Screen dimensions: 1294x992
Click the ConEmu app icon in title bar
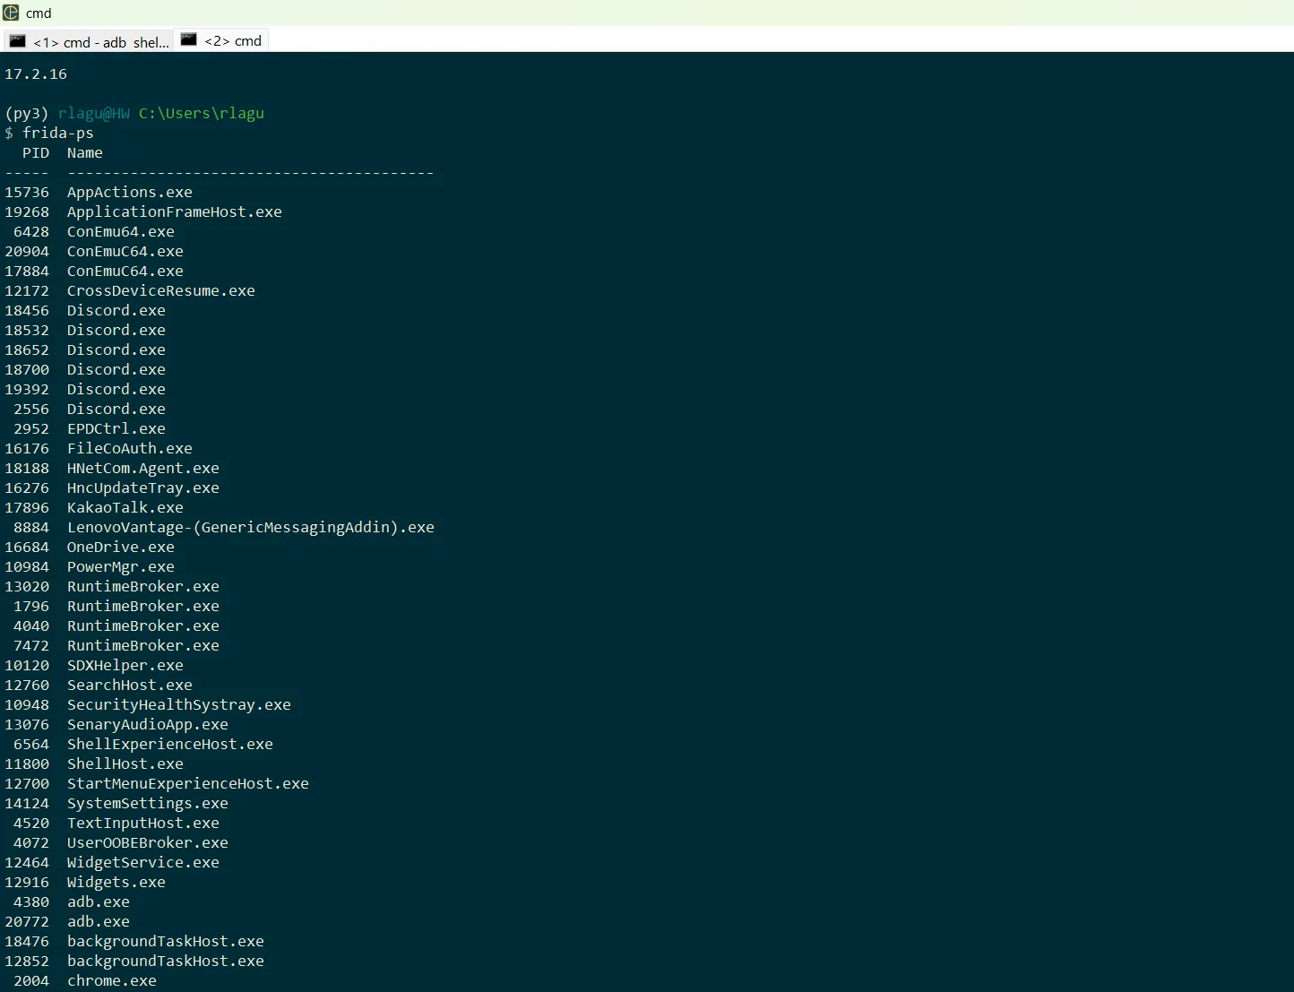(x=11, y=13)
